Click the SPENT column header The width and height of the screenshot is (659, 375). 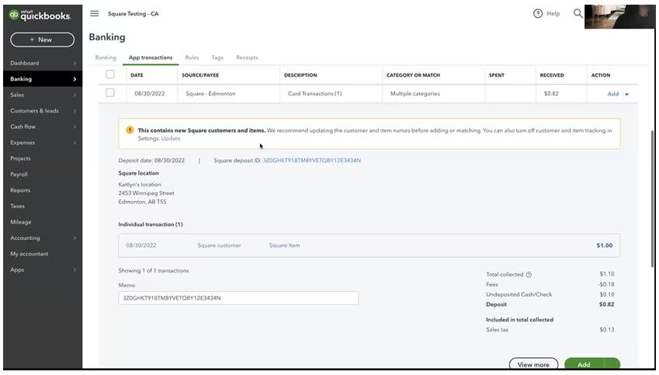(x=496, y=75)
